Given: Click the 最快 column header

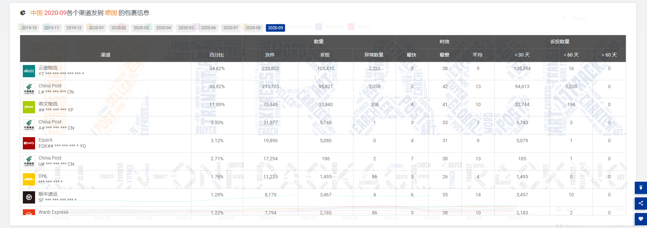Looking at the screenshot, I should [412, 55].
